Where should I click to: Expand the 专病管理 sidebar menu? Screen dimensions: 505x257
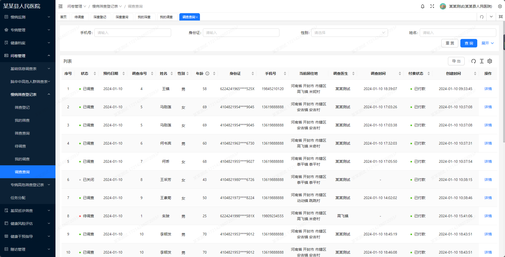click(x=28, y=30)
